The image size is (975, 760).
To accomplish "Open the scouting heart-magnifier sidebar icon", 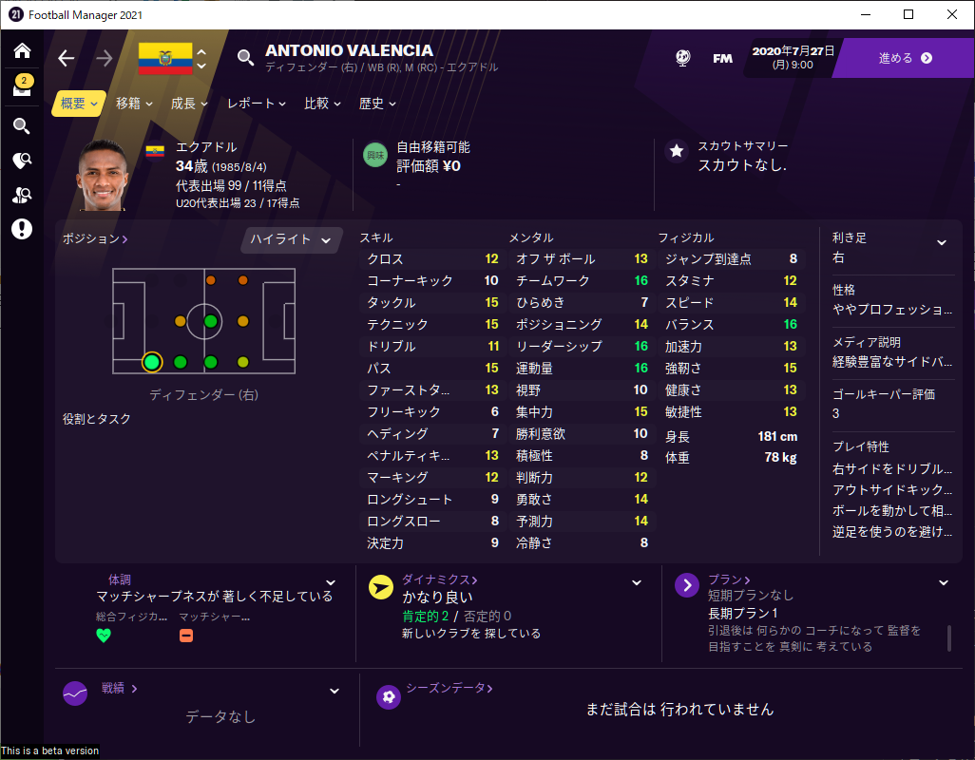I will tap(22, 161).
